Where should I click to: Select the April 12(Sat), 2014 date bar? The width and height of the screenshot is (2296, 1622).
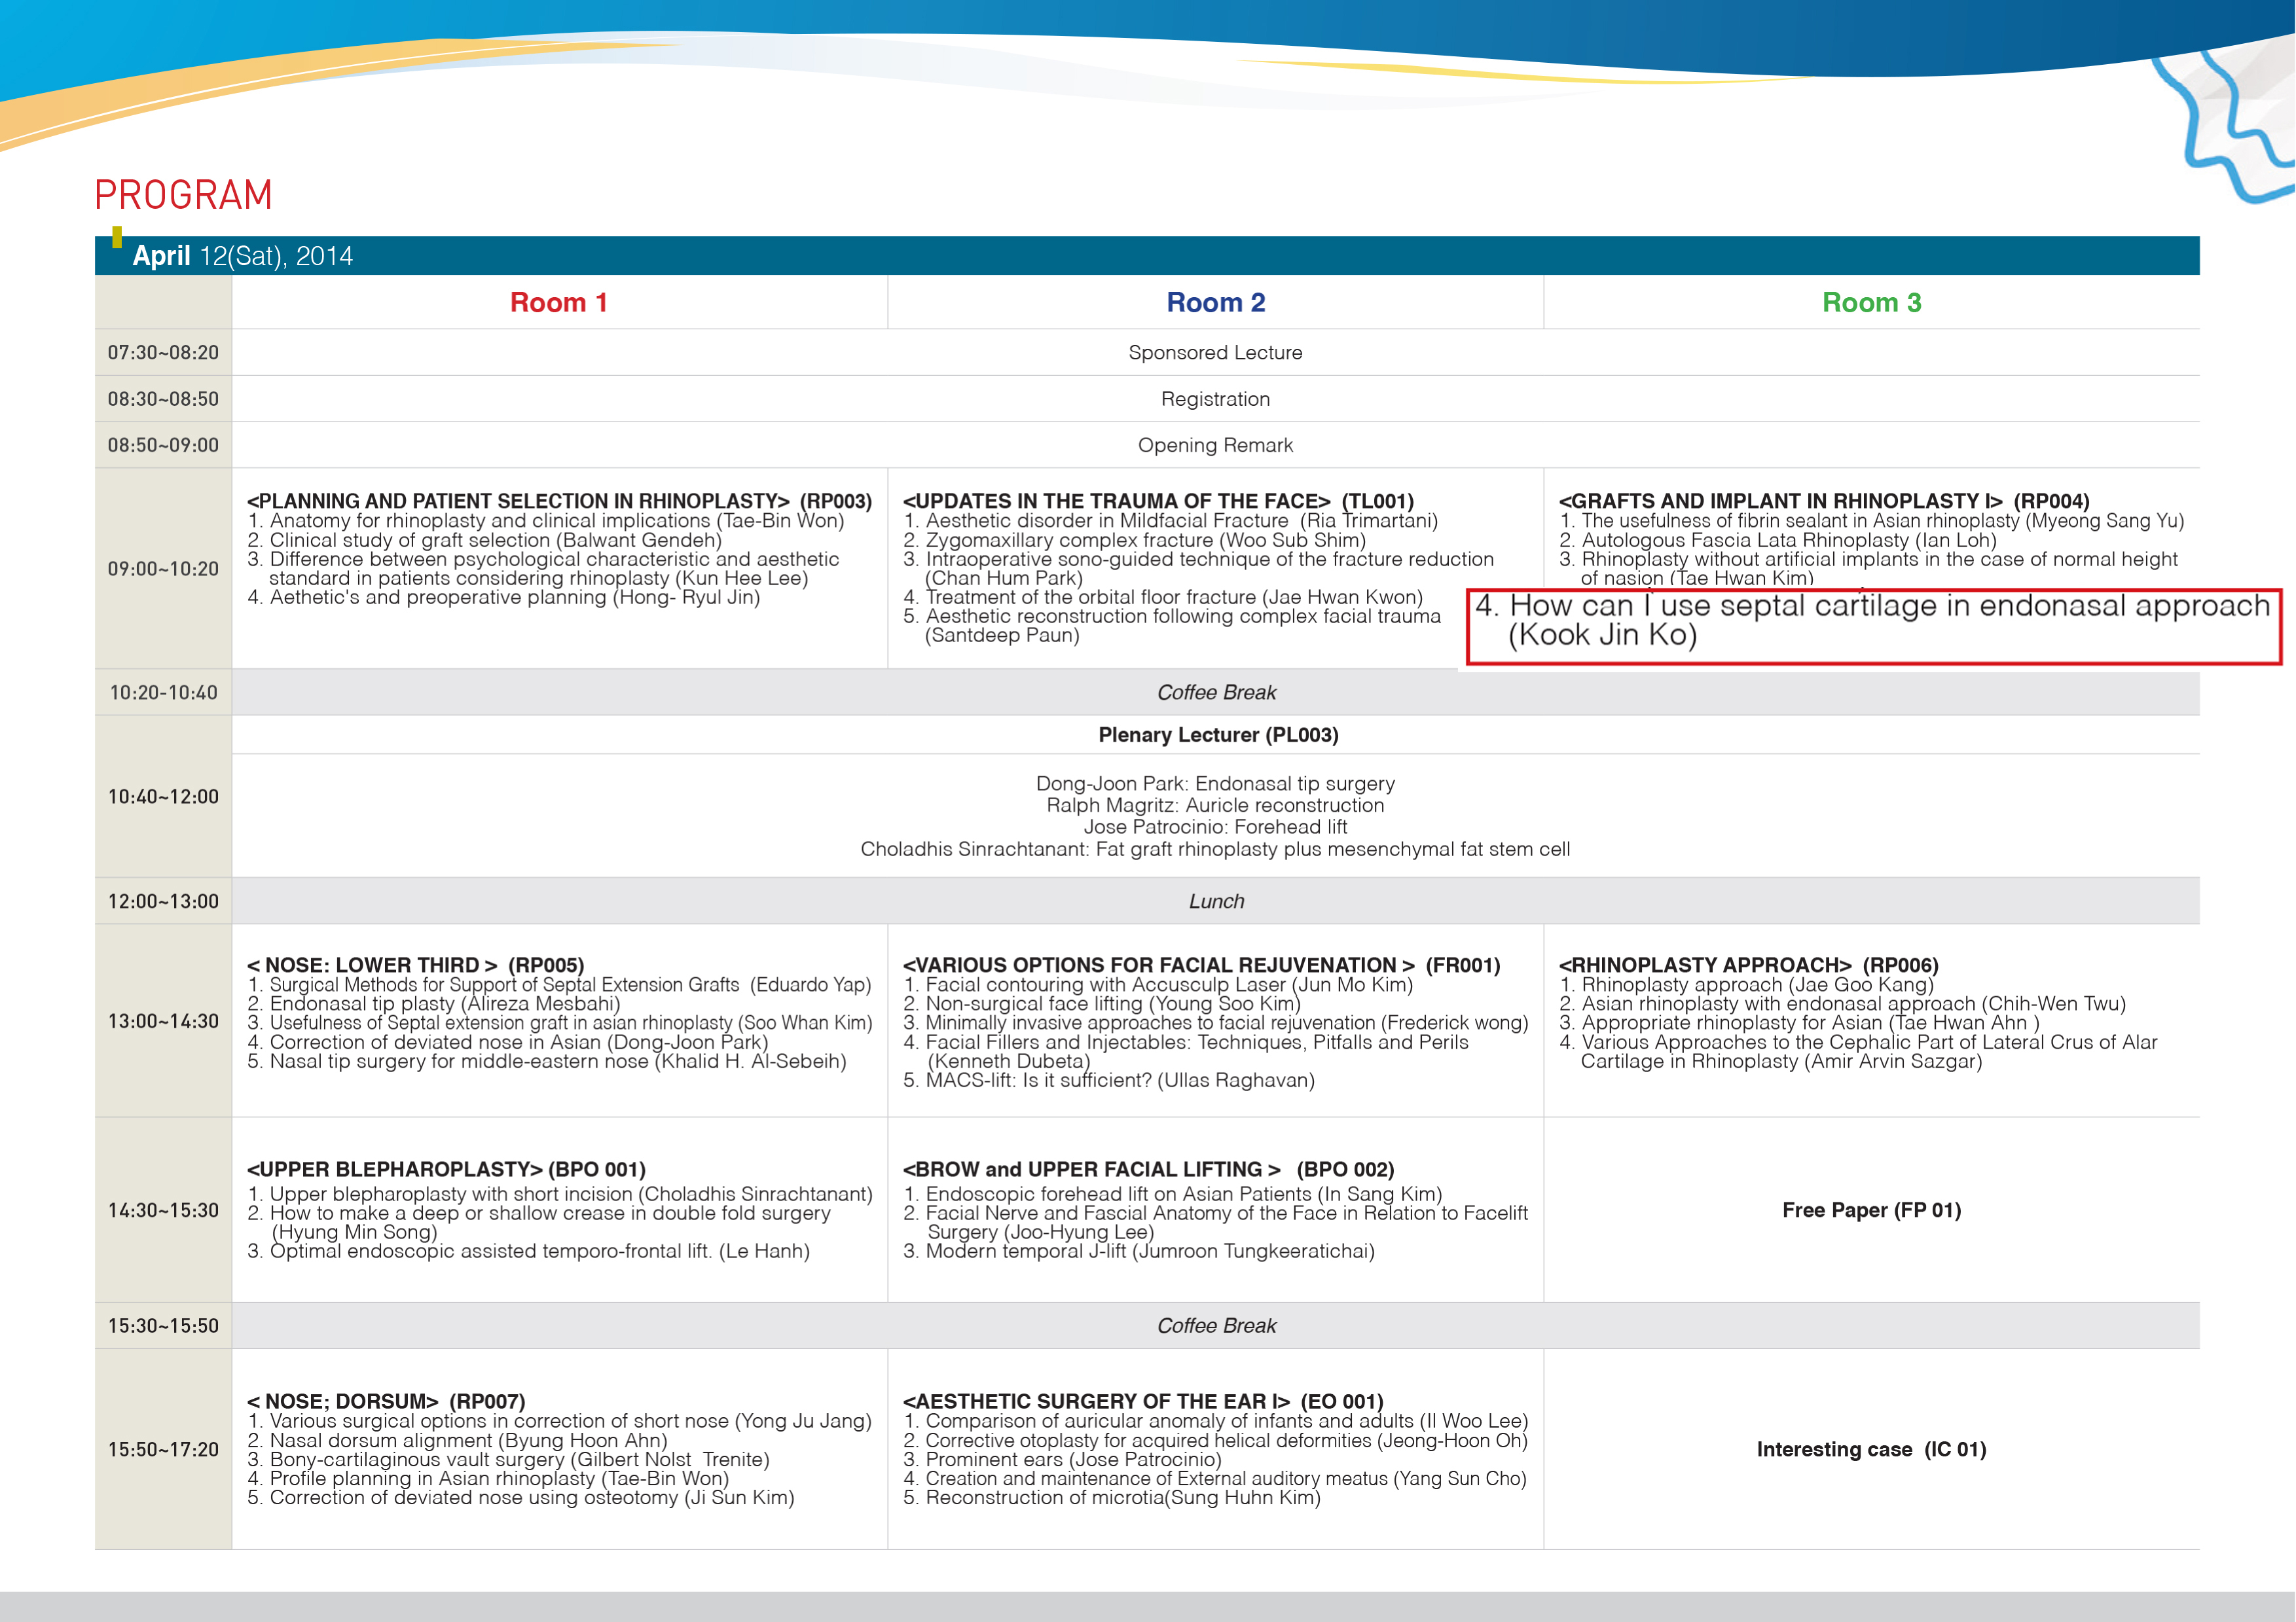(x=1147, y=256)
